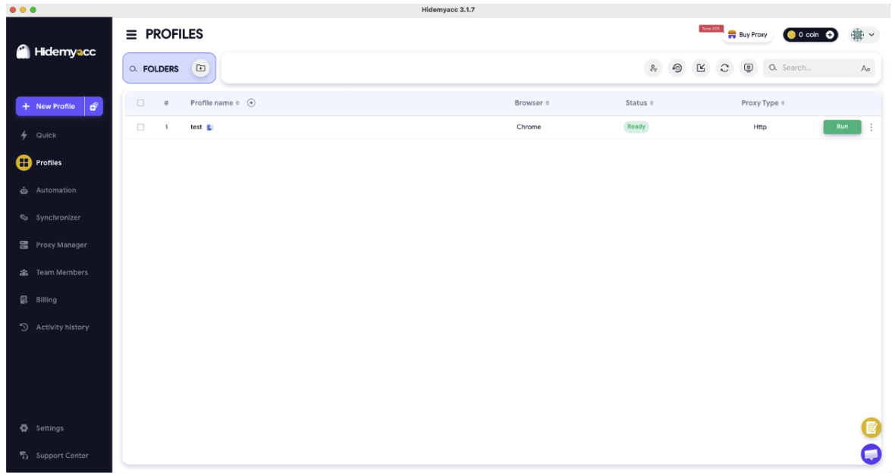Viewport: 895px width, 476px height.
Task: Select all profiles checkbox in header
Action: [140, 103]
